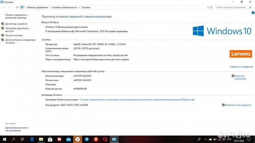
Task: Open Microsoft license terms link
Action: point(137,99)
